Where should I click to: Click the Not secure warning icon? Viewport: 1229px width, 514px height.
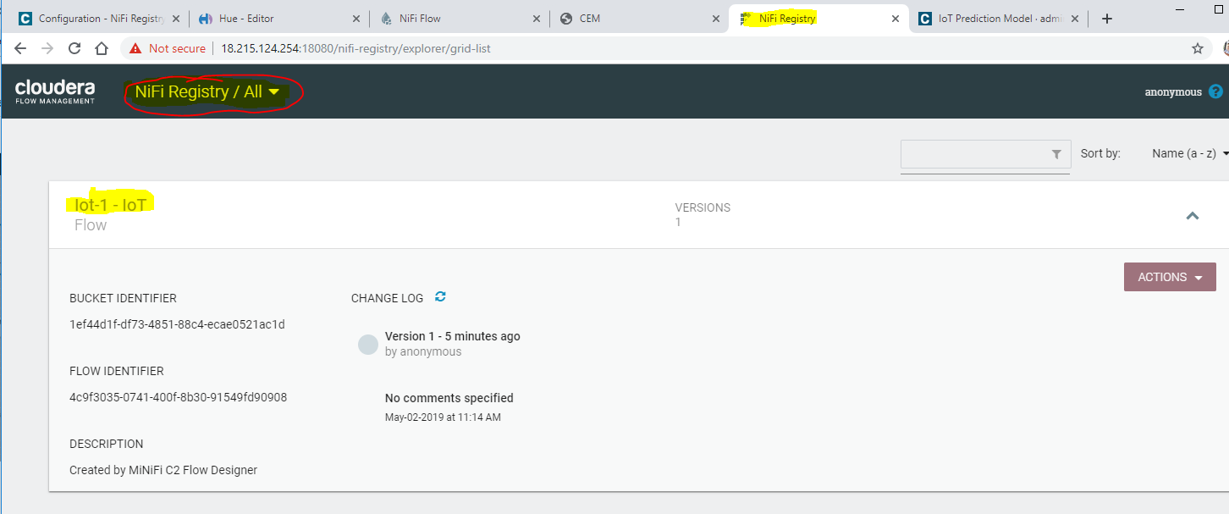(x=135, y=48)
